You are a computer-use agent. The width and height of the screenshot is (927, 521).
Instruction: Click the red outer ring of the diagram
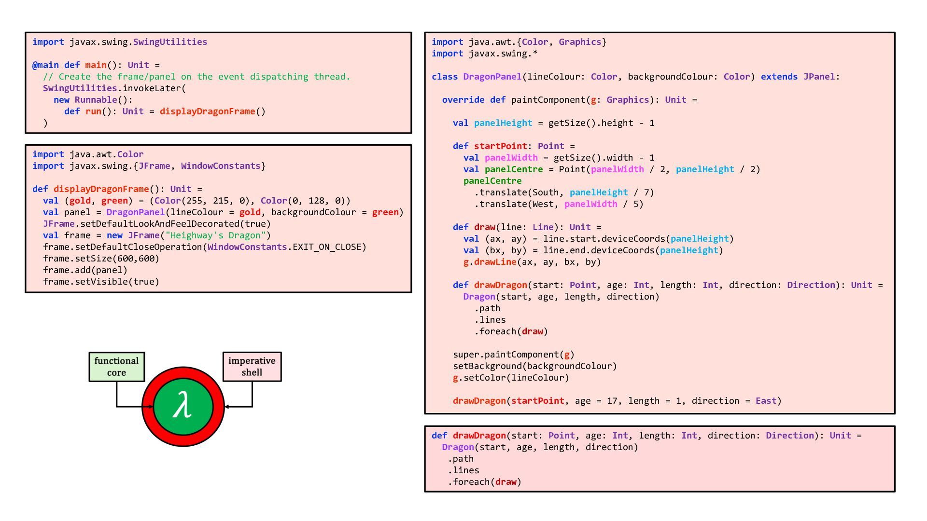tap(183, 372)
